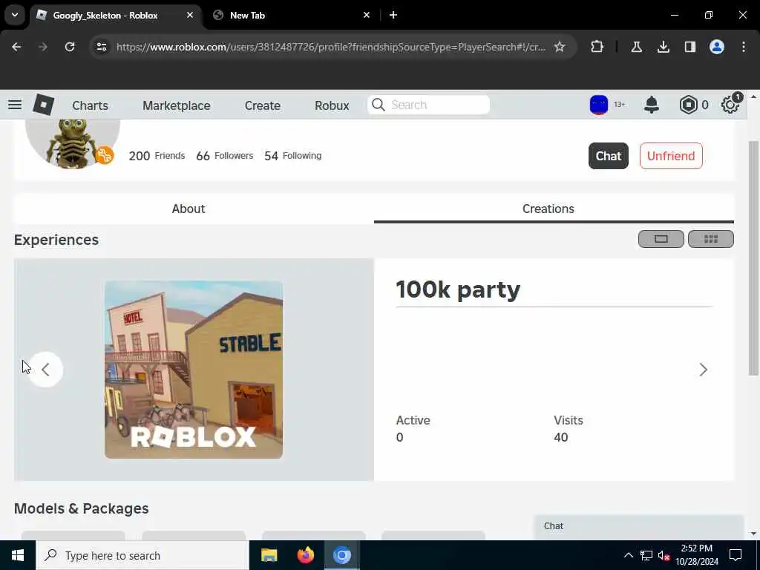Click the orange friend status badge

click(x=104, y=156)
